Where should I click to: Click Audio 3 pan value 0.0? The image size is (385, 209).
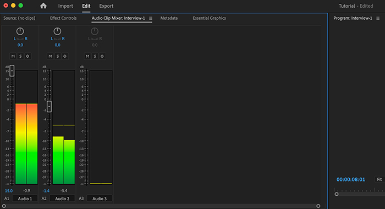[95, 45]
